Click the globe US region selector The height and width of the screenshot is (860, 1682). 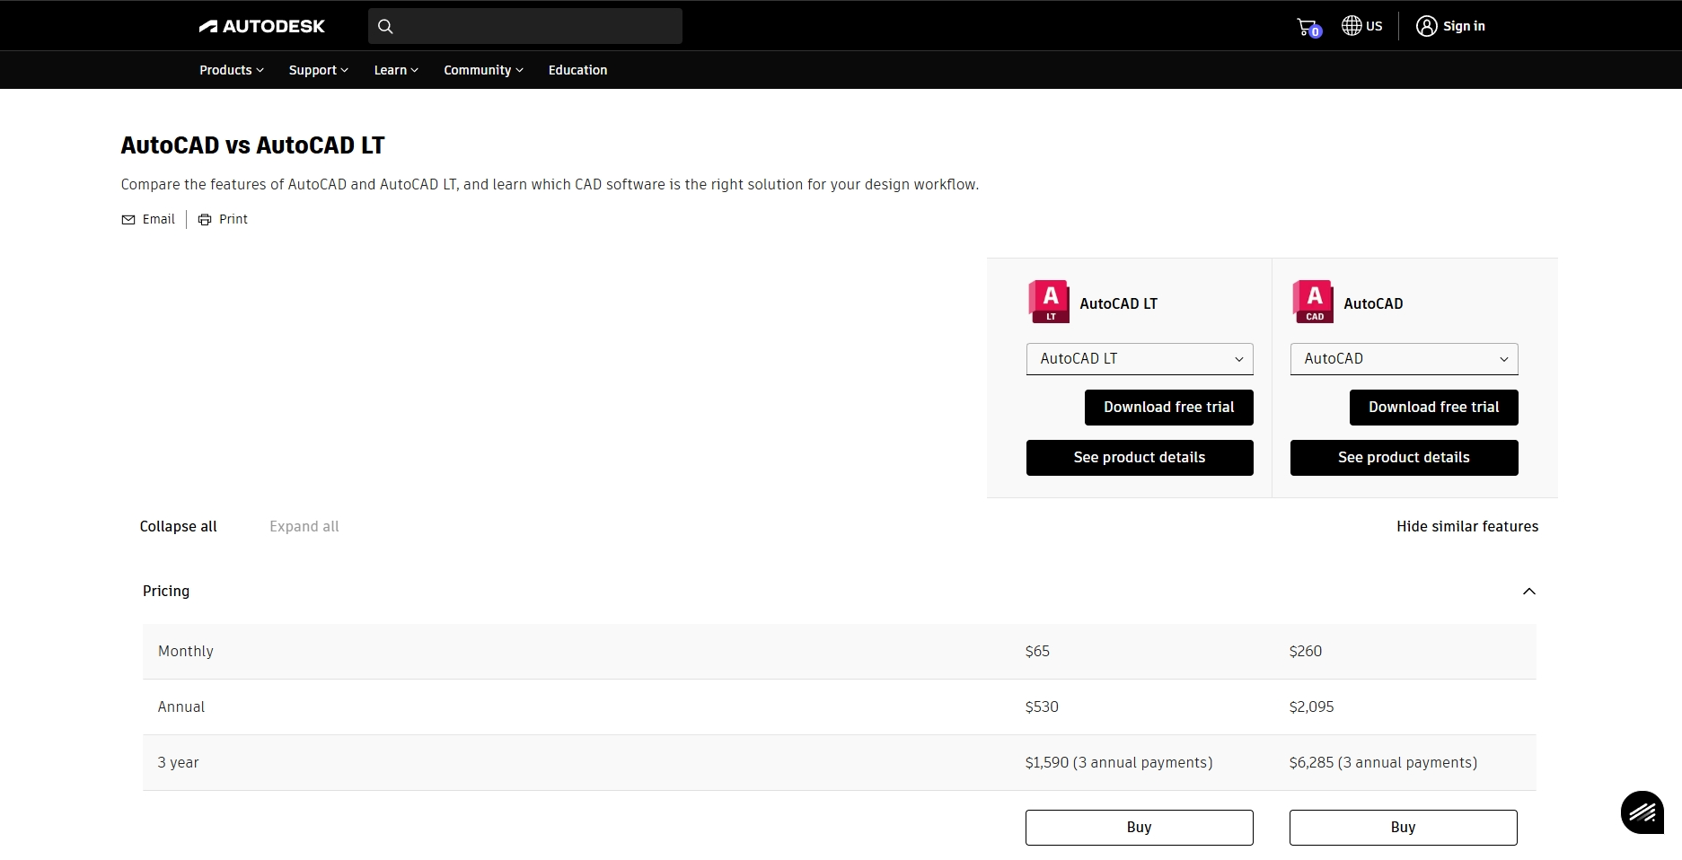pyautogui.click(x=1361, y=26)
